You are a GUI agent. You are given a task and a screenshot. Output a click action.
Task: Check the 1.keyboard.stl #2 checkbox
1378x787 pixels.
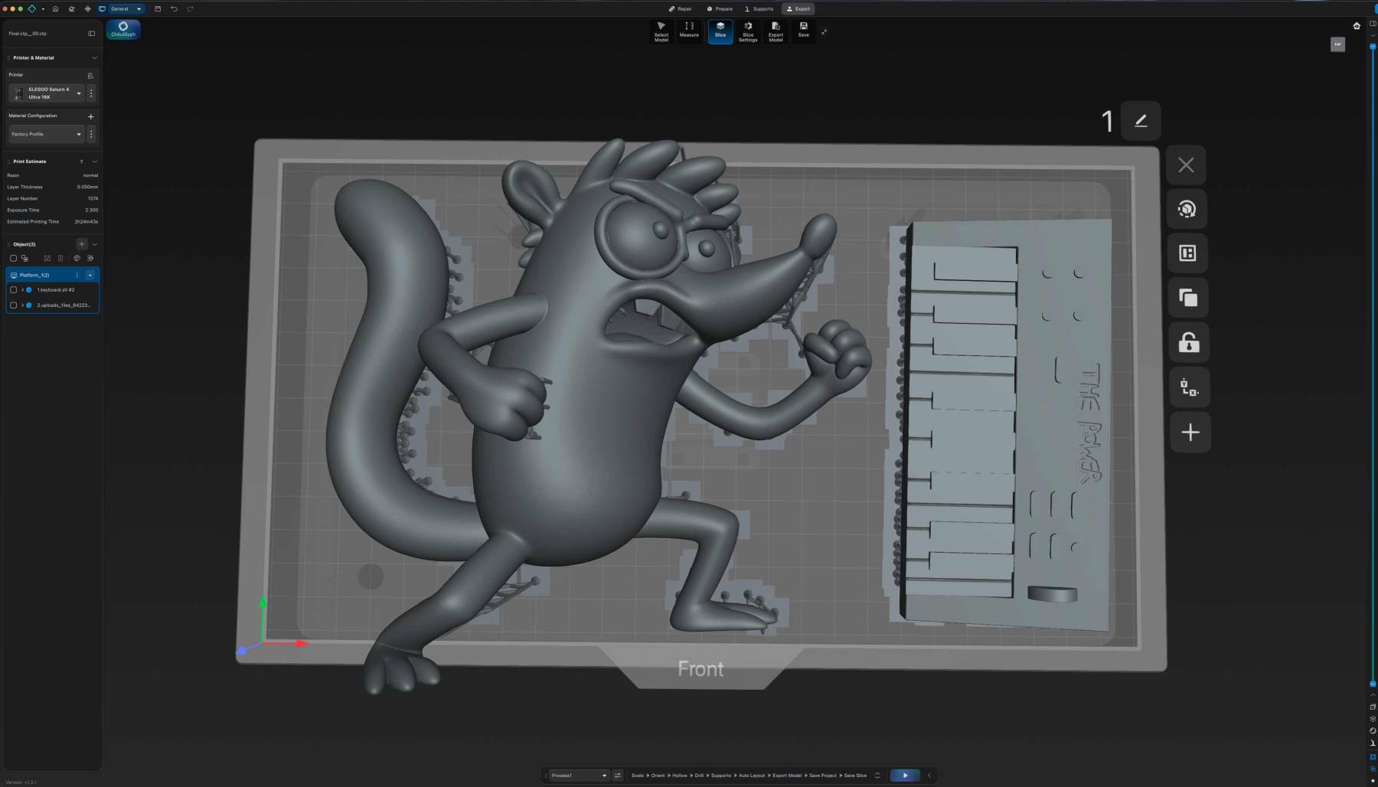pyautogui.click(x=13, y=290)
